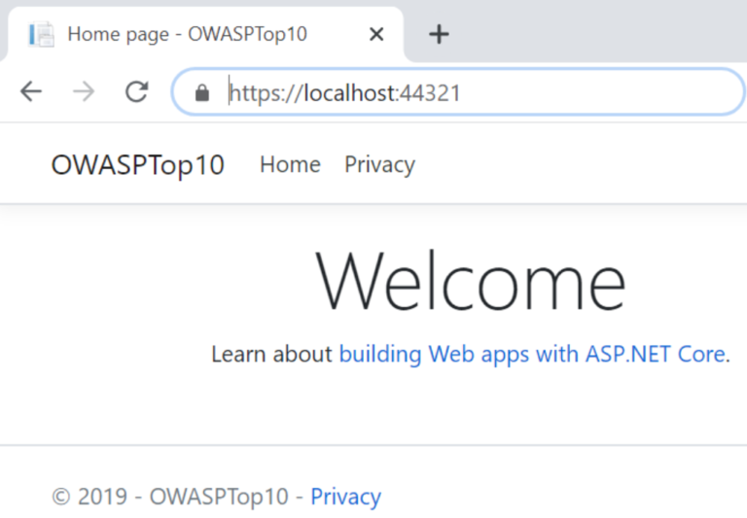Select the Home page - OWASPTop10 tab title
This screenshot has height=518, width=747.
pyautogui.click(x=187, y=34)
